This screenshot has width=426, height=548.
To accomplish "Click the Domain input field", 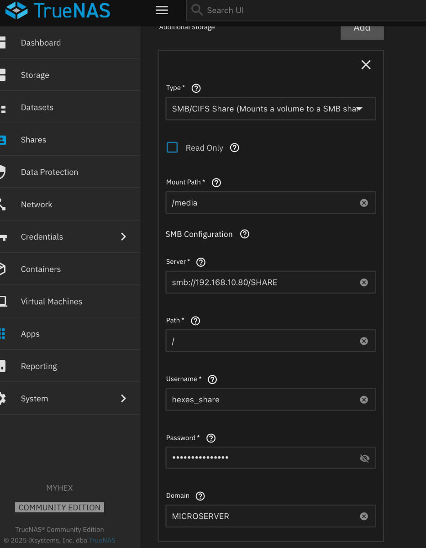I will (x=263, y=516).
